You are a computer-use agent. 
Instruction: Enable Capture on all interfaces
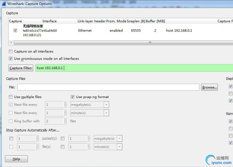click(x=11, y=51)
